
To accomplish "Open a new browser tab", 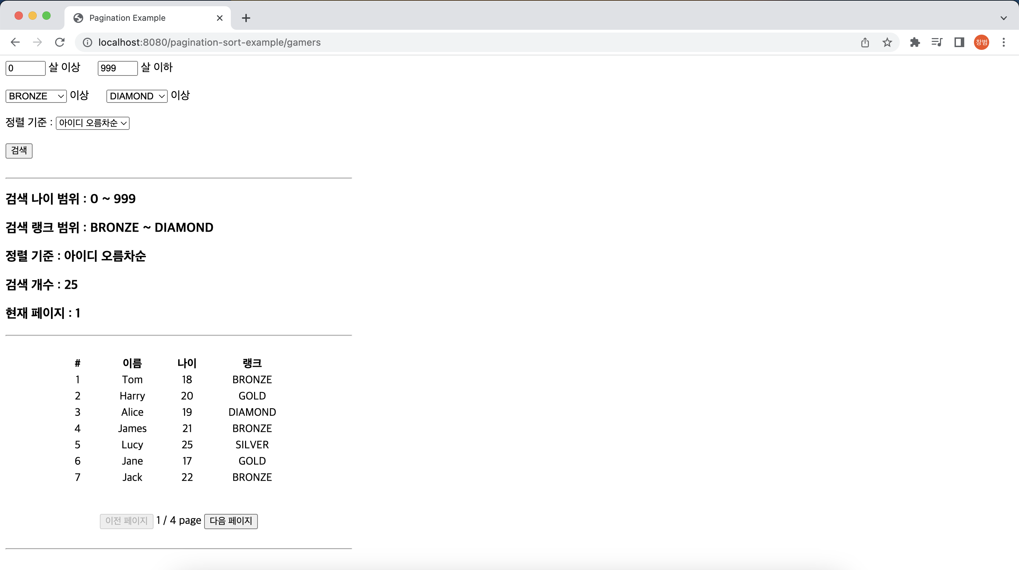I will [246, 18].
